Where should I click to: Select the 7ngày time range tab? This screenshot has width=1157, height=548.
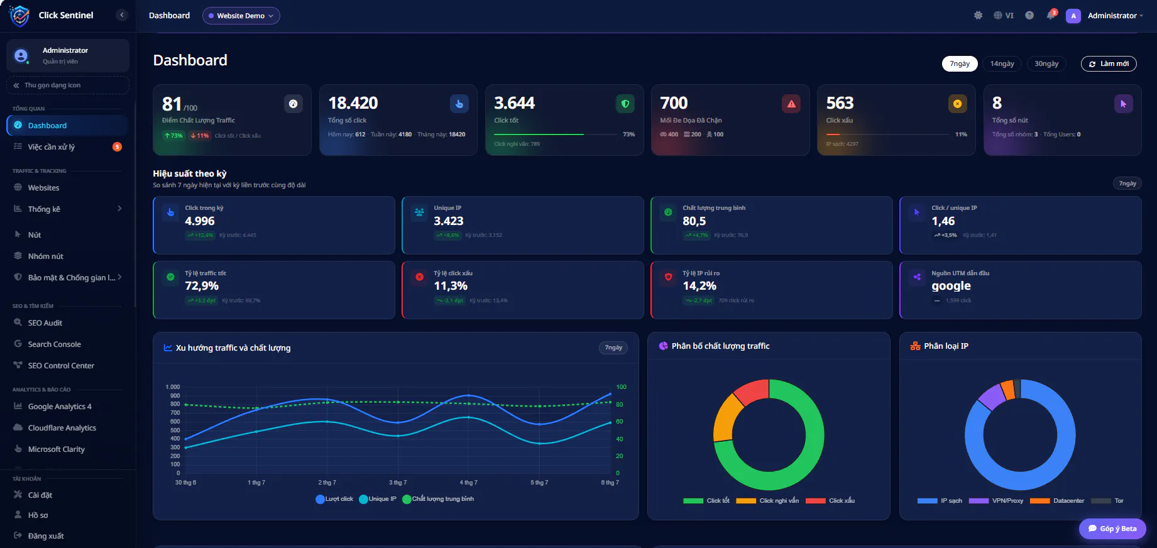pos(960,63)
